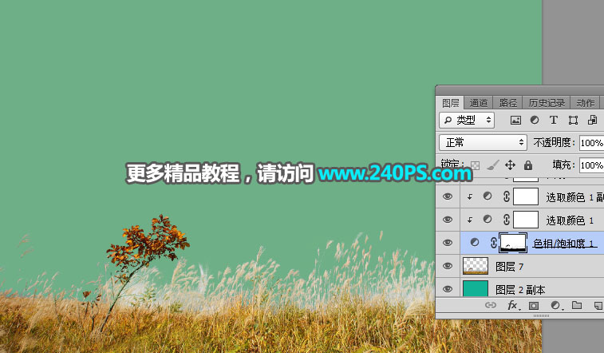Click mask link icon on 选取颜色 1 副本
Viewport: 604px width, 353px height.
pyautogui.click(x=507, y=196)
